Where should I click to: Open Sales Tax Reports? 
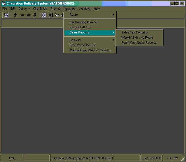pos(139,32)
